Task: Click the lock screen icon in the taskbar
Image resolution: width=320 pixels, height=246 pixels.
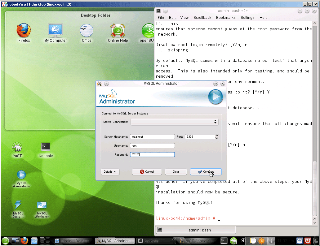Action: pos(300,241)
